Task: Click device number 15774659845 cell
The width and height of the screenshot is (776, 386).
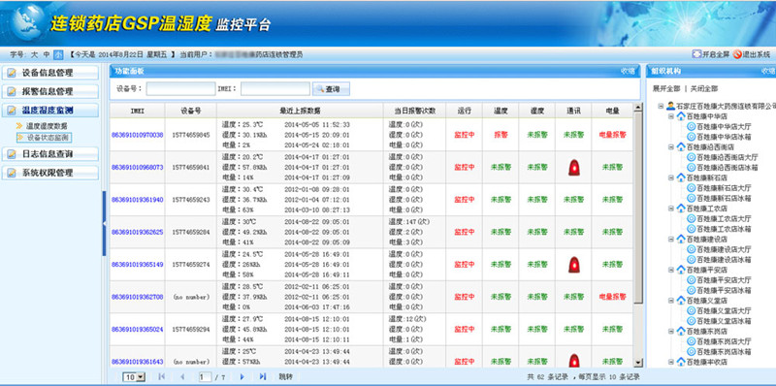Action: [190, 135]
